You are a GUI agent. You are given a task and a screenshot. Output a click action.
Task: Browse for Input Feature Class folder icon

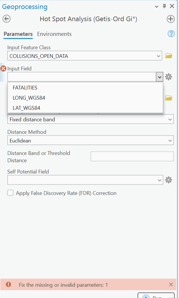click(x=169, y=56)
